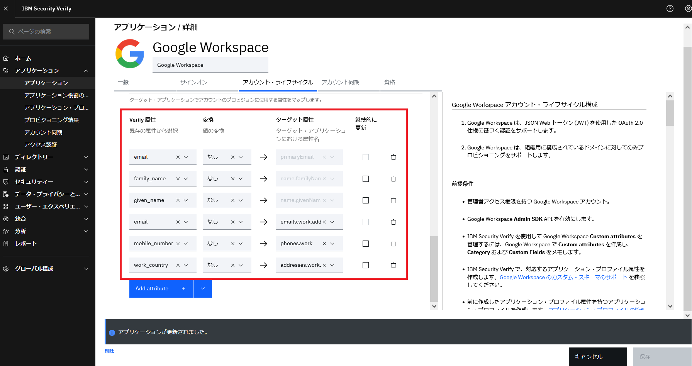Switch to the アカウント同期 tab
This screenshot has width=692, height=366.
pos(348,82)
